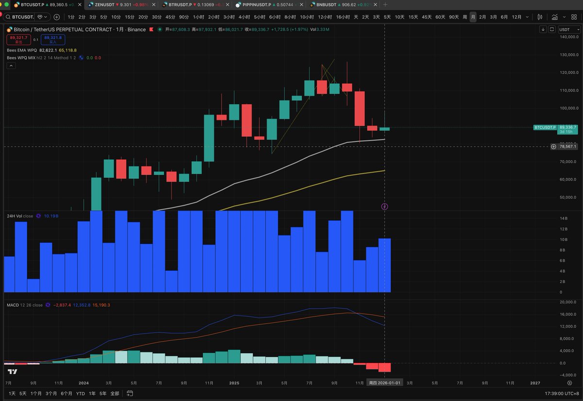Click the 24H Vol close legend
583x401 pixels.
[20, 215]
